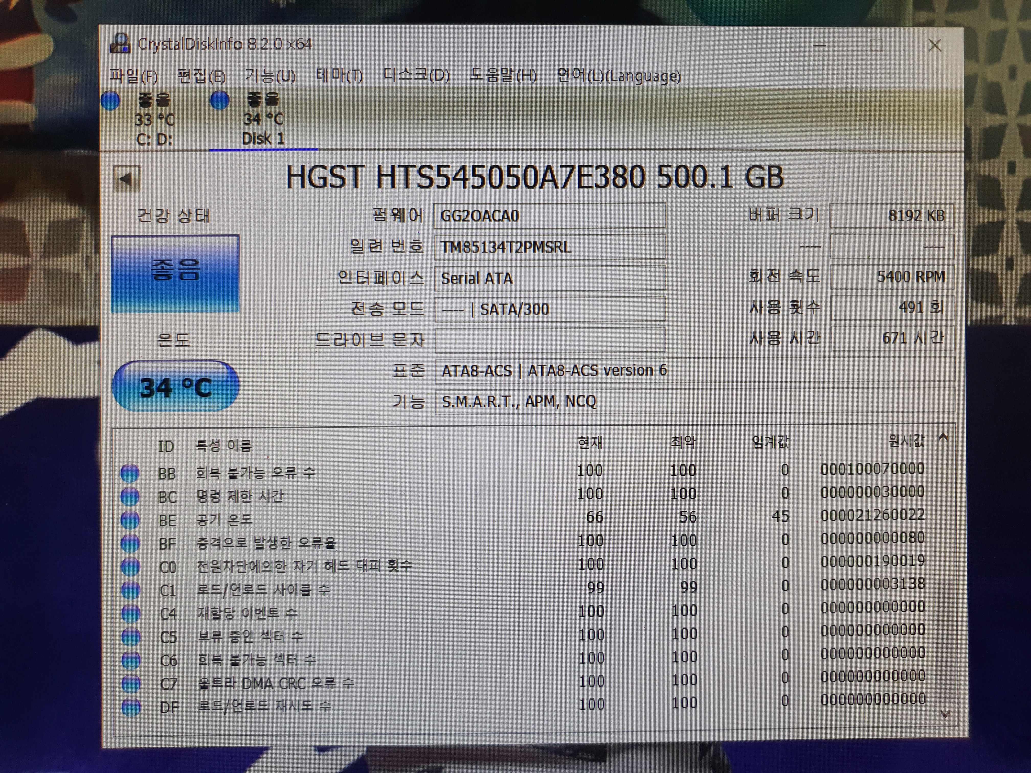This screenshot has height=773, width=1031.
Task: Click the 좋음 health status button
Action: 175,274
